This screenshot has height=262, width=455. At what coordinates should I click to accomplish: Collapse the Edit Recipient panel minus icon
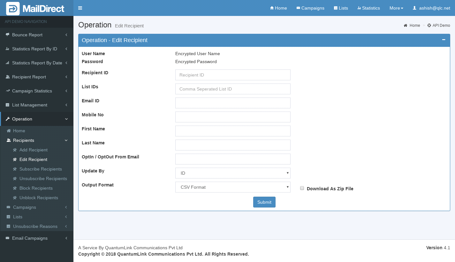tap(444, 40)
